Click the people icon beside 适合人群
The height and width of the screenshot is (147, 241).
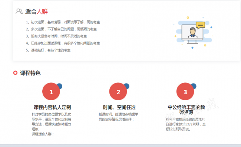point(19,12)
